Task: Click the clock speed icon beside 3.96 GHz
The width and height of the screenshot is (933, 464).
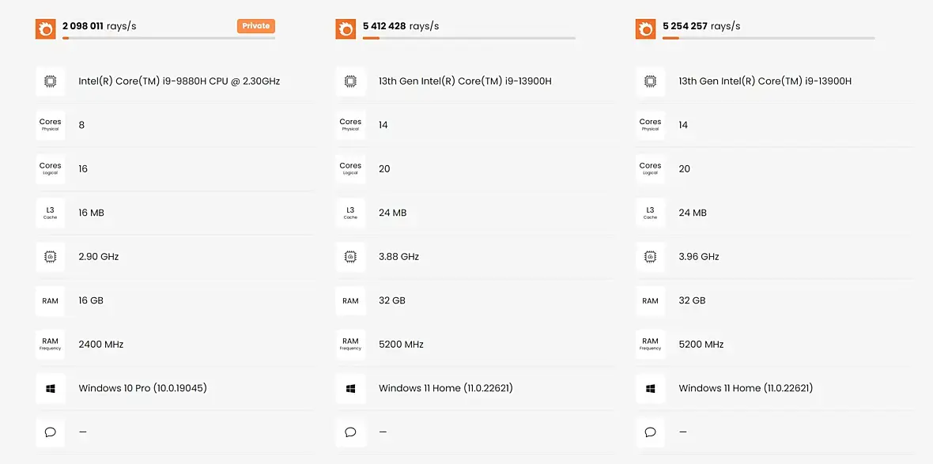Action: click(x=650, y=257)
